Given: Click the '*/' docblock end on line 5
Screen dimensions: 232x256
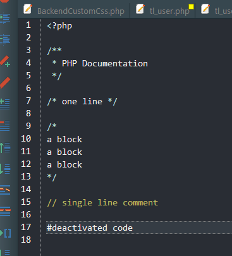Looking at the screenshot, I should tap(57, 76).
